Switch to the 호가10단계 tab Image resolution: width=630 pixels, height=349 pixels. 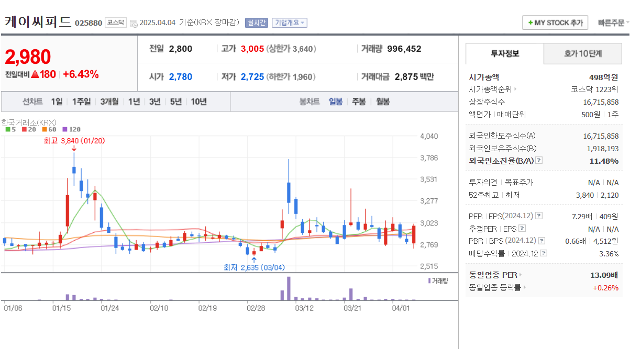pyautogui.click(x=583, y=53)
